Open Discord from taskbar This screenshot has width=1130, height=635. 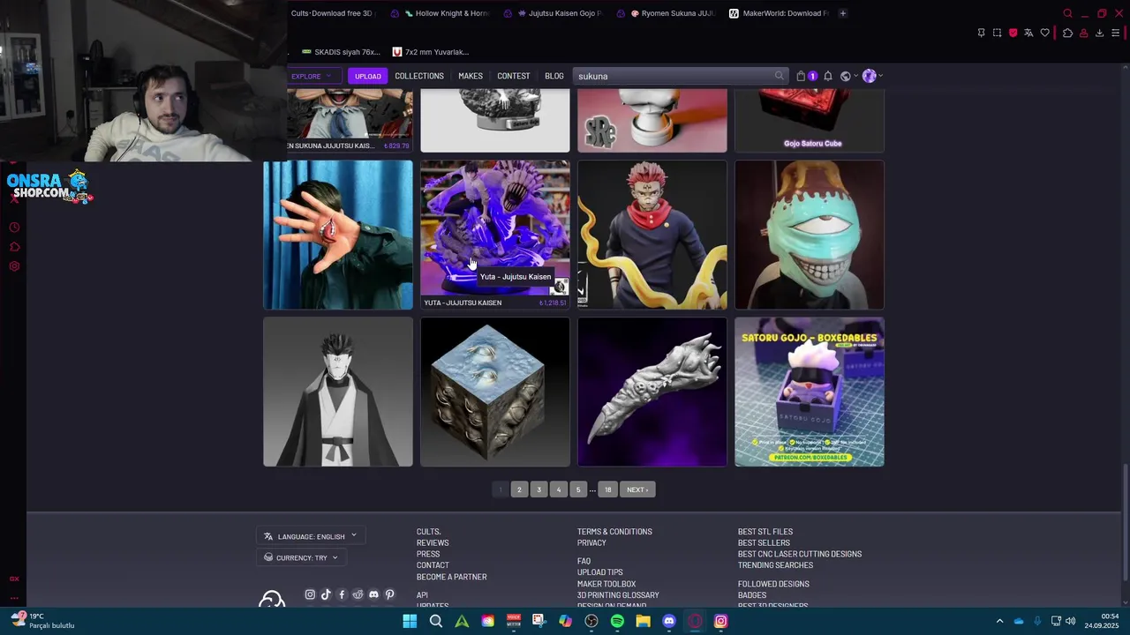point(669,621)
